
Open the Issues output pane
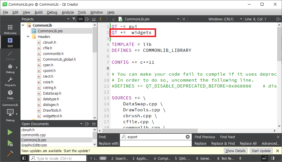click(98, 158)
